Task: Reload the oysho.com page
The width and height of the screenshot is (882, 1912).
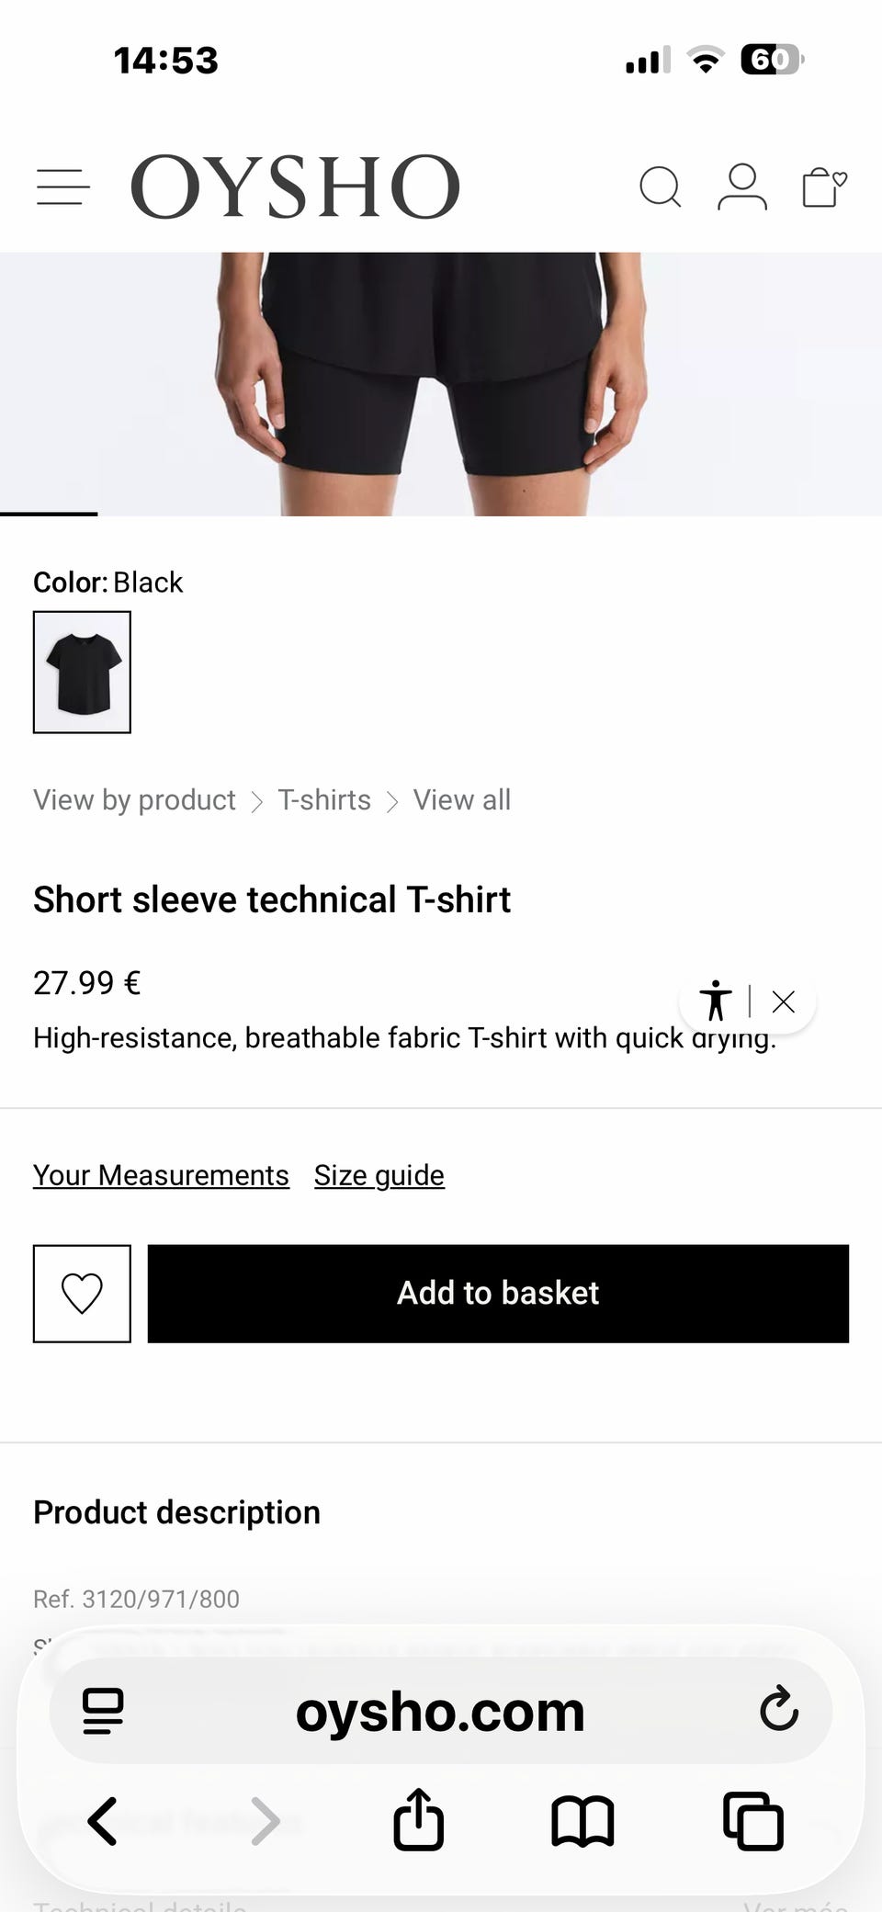Action: [x=779, y=1709]
